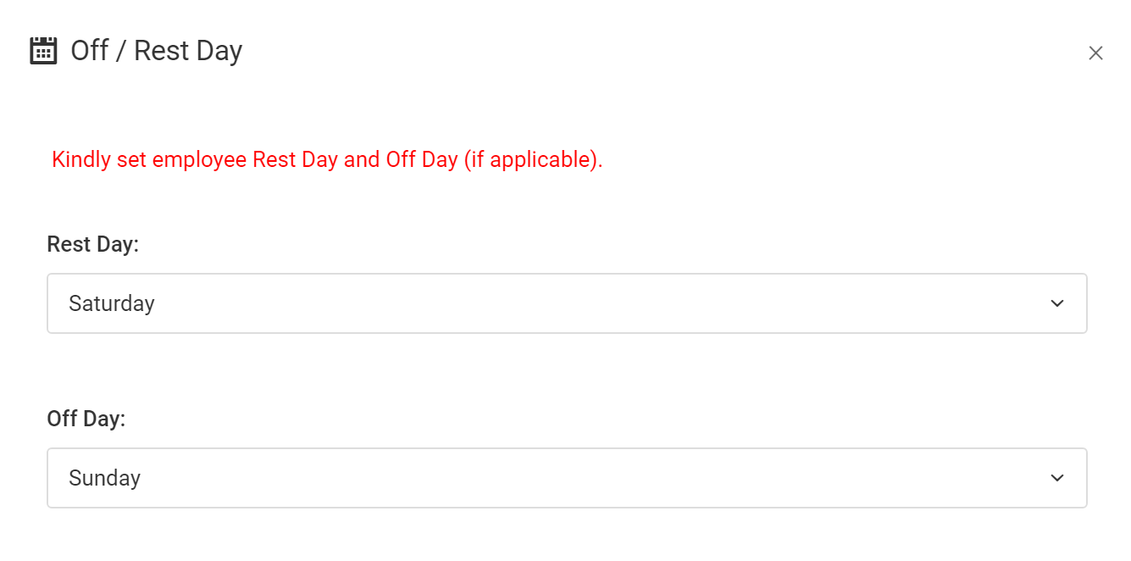Click "(if applicable)" in the red notice

click(x=533, y=159)
